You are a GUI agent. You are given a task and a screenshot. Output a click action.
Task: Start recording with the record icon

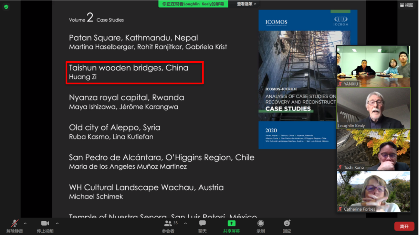click(x=261, y=223)
